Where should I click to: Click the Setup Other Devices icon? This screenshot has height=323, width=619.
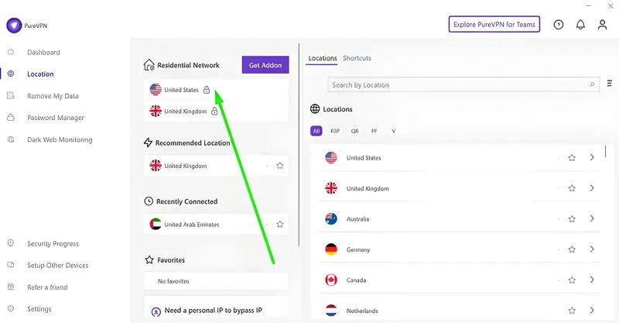pos(11,265)
